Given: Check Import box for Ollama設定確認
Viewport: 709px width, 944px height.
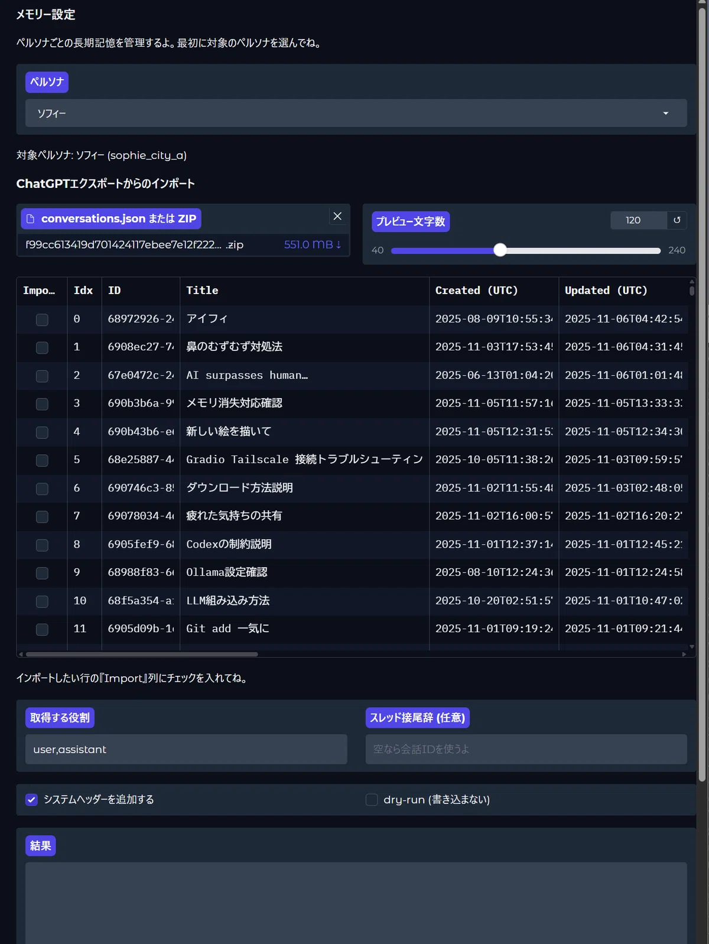Looking at the screenshot, I should [x=42, y=573].
